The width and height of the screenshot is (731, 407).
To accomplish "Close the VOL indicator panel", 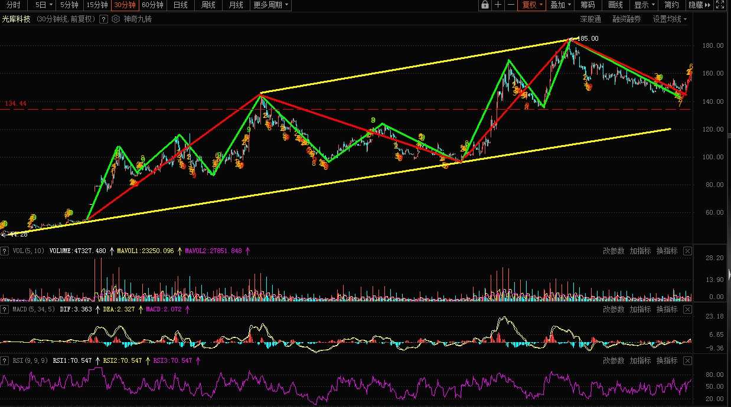I will pyautogui.click(x=687, y=251).
